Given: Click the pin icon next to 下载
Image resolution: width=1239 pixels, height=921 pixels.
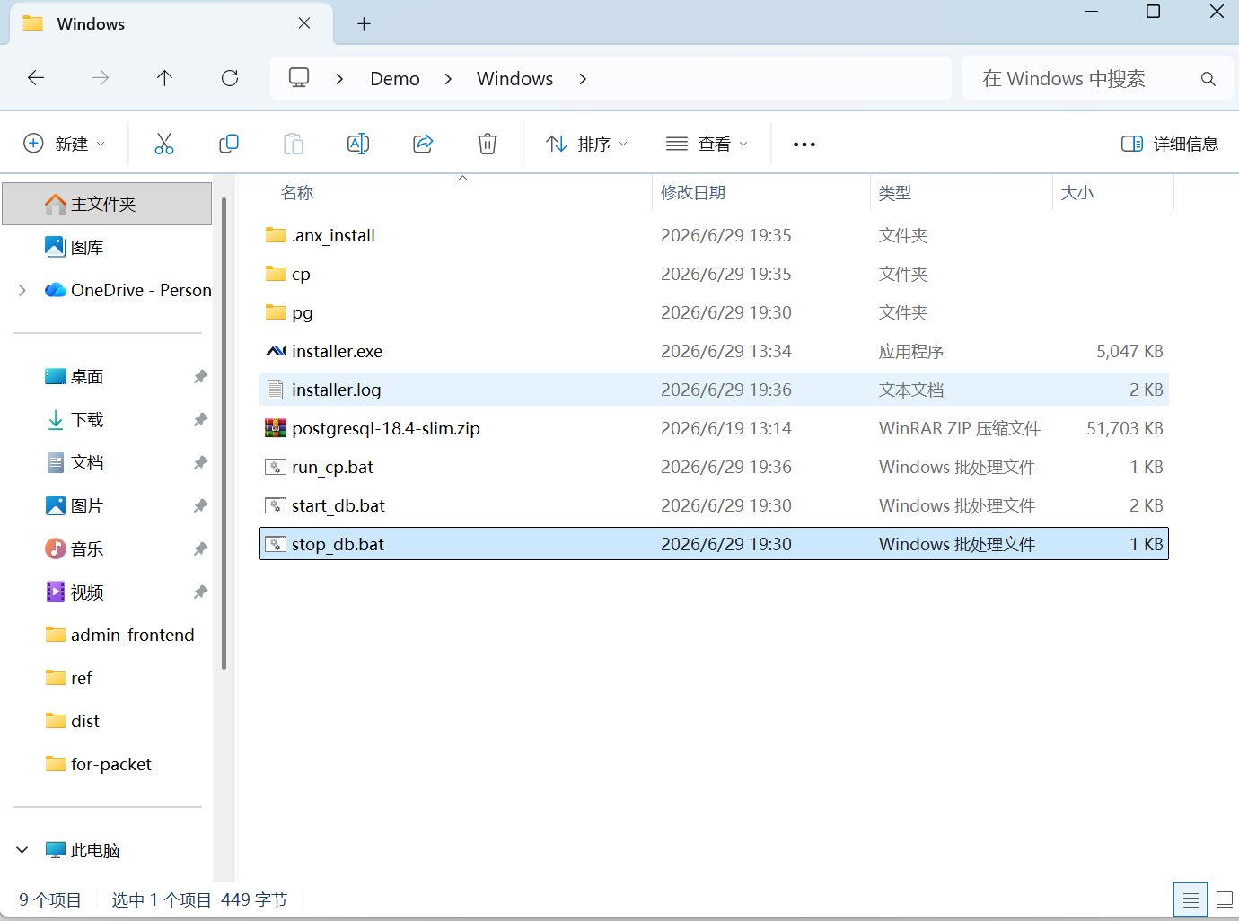Looking at the screenshot, I should 200,420.
